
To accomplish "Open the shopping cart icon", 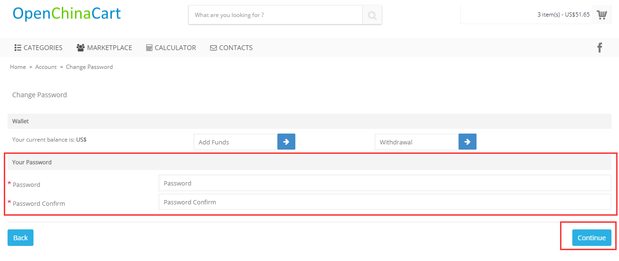I will point(602,15).
